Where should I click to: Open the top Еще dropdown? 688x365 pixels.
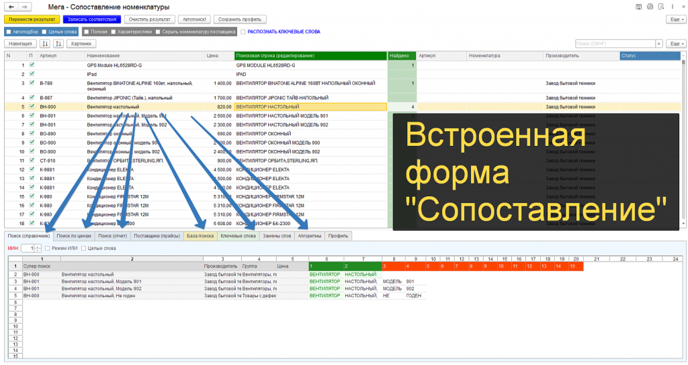(x=675, y=19)
